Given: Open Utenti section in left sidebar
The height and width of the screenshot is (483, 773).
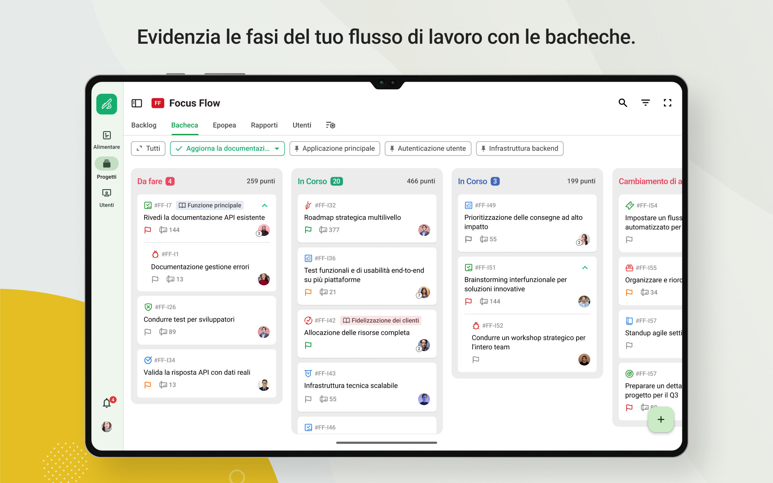Looking at the screenshot, I should (107, 198).
